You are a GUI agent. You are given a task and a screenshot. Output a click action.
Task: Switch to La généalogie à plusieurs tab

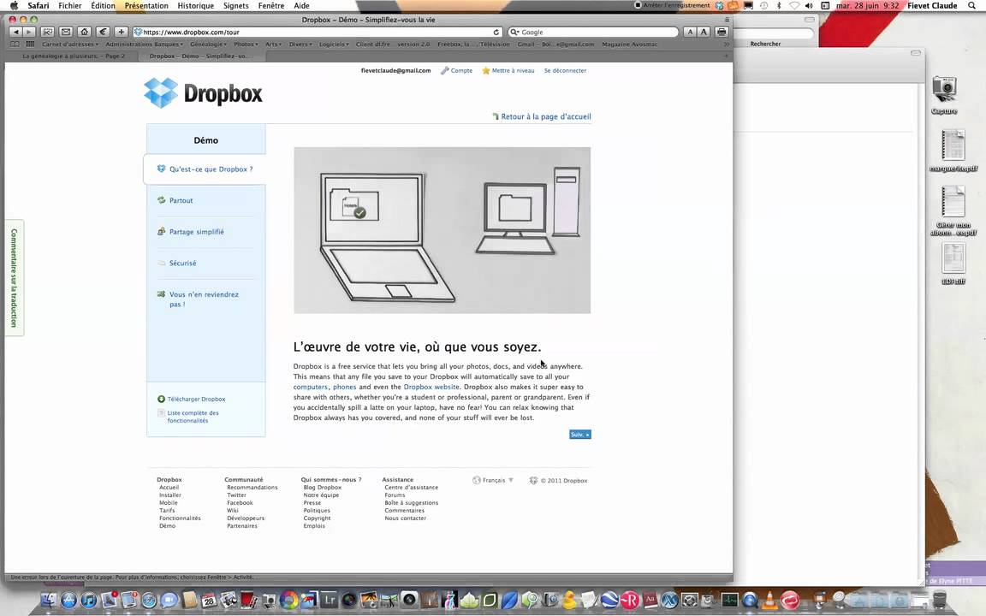coord(74,56)
